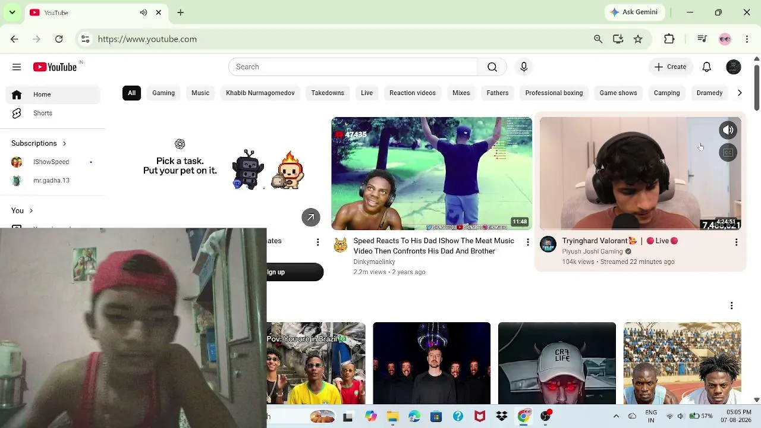The height and width of the screenshot is (428, 761).
Task: Open the YouTube account avatar menu
Action: [734, 67]
